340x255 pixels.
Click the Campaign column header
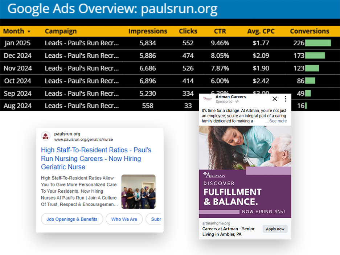61,31
